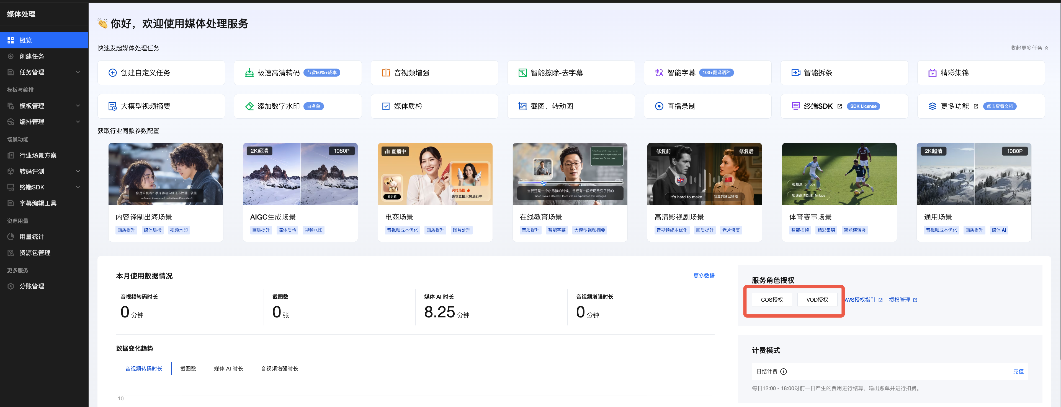Click the COS授权 button
The width and height of the screenshot is (1061, 407).
pos(771,300)
